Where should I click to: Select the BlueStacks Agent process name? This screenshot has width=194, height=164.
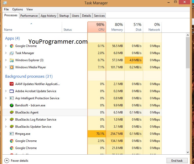(x=27, y=112)
